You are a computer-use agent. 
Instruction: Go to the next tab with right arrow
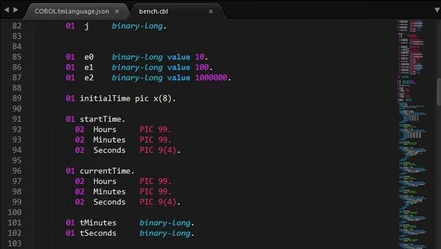[x=16, y=10]
